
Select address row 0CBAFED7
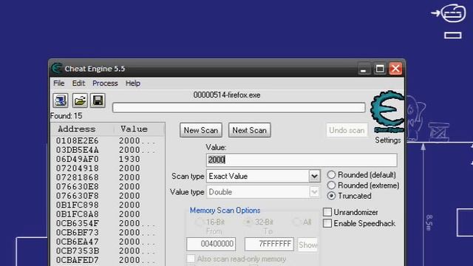tap(108, 260)
